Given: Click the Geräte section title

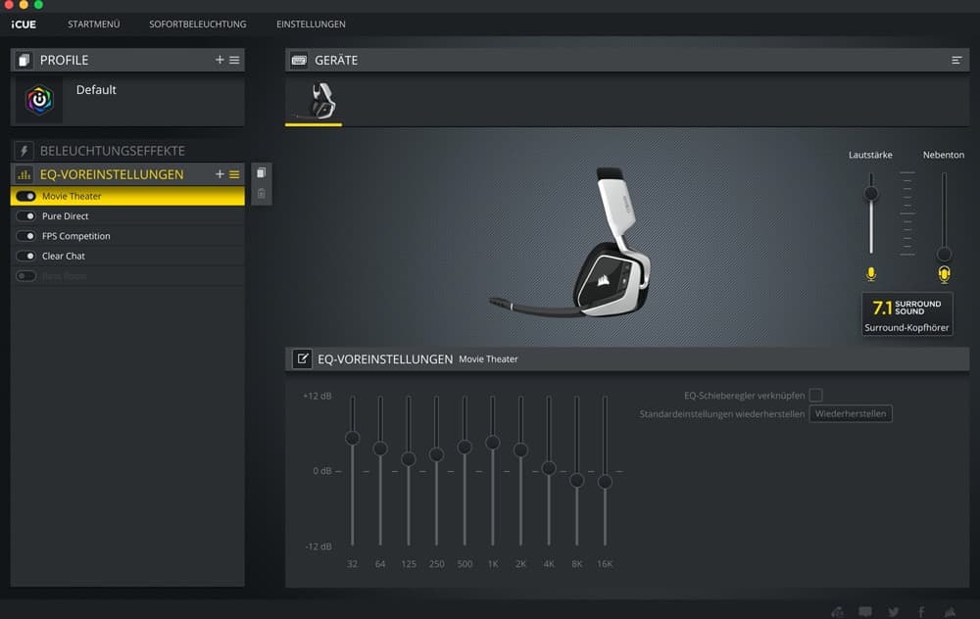Looking at the screenshot, I should pyautogui.click(x=336, y=61).
